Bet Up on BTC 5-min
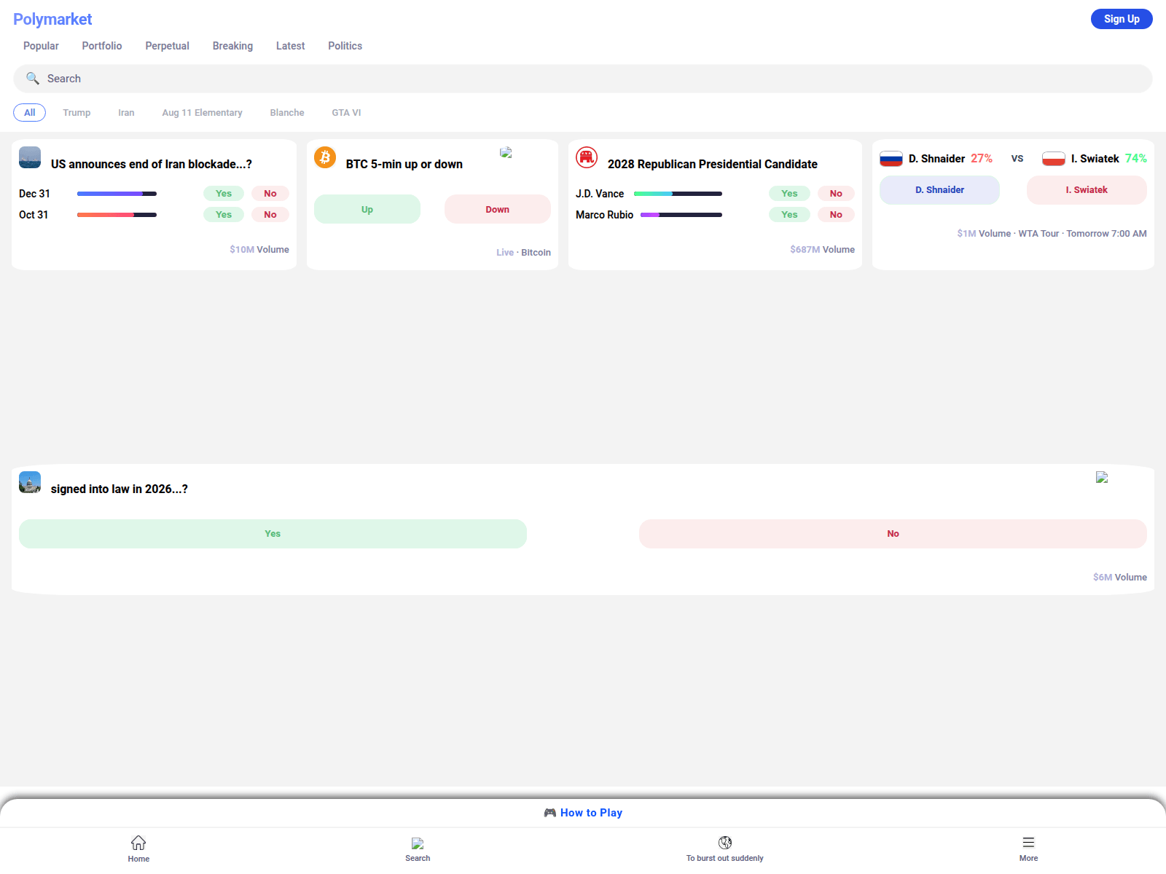This screenshot has width=1166, height=874. [x=367, y=209]
